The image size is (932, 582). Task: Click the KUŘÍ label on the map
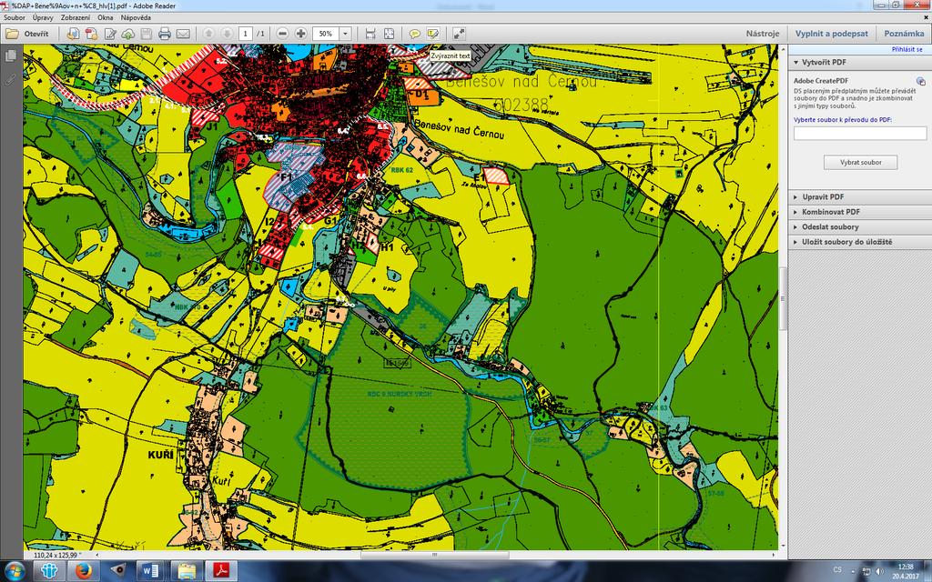point(160,455)
